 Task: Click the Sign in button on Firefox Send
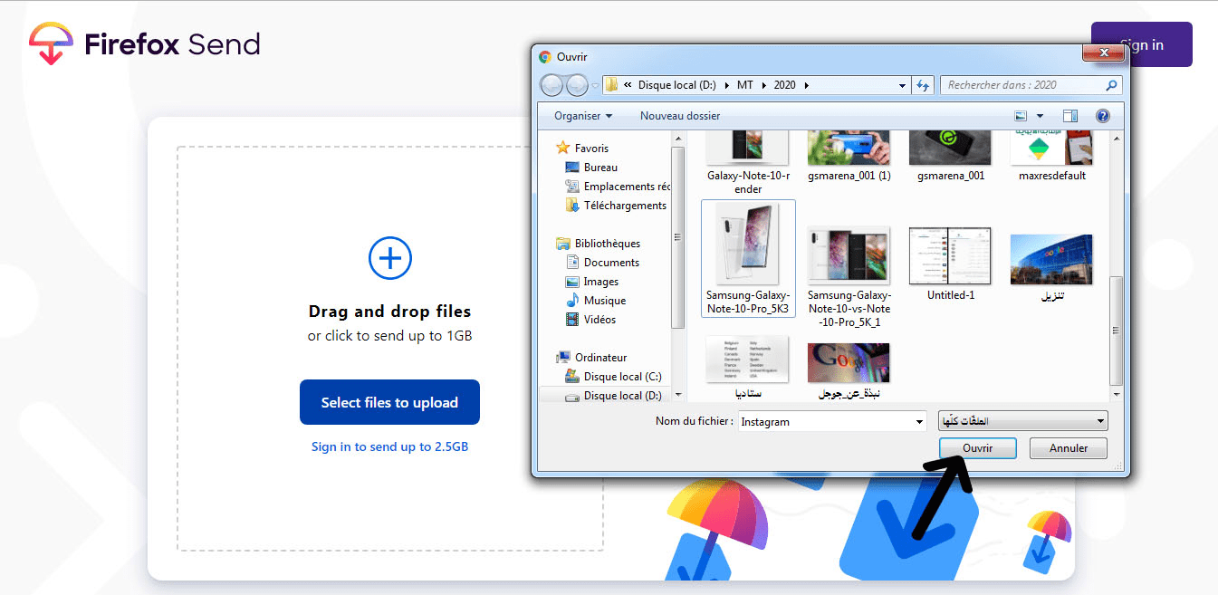pyautogui.click(x=1142, y=44)
